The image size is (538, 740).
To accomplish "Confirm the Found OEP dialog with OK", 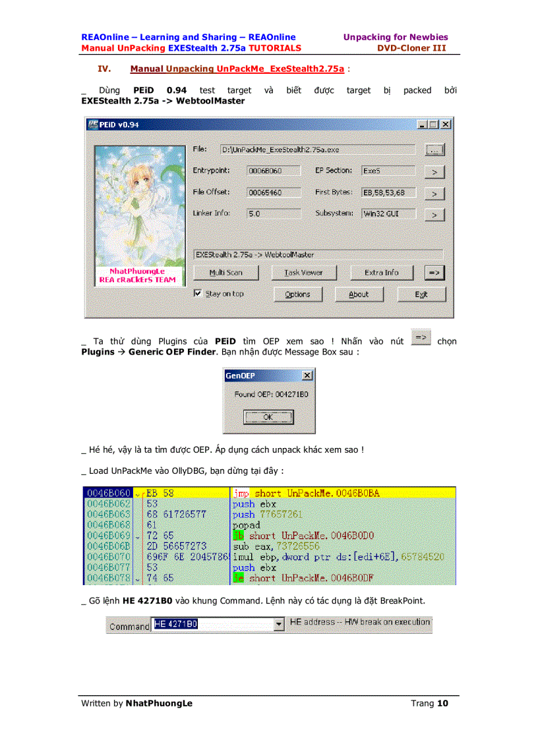I will point(268,417).
